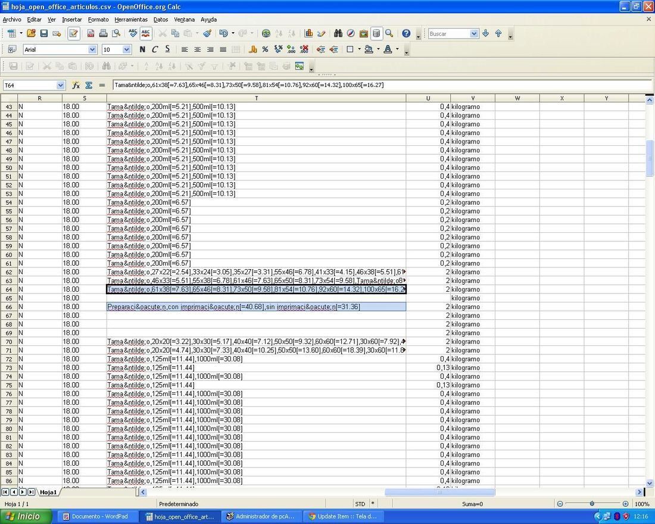Apply Currency number format

252,49
